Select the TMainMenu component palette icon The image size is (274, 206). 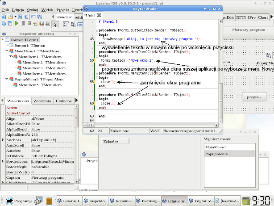(66, 24)
